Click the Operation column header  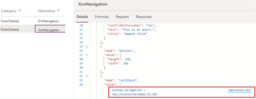tap(47, 11)
